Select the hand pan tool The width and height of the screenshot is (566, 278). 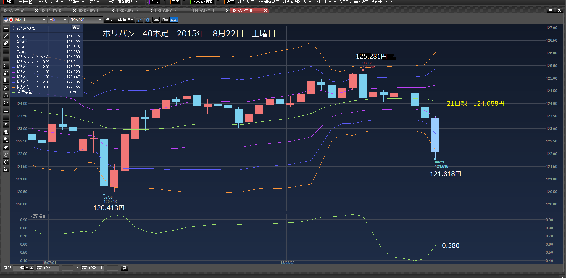(x=6, y=154)
